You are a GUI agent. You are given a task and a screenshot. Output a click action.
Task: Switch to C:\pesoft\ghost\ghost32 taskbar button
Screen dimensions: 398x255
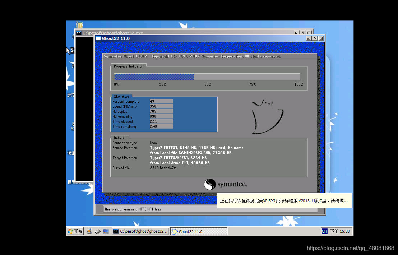140,231
